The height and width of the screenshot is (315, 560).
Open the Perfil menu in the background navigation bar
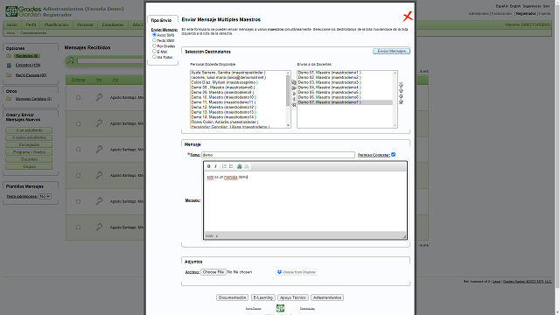click(31, 25)
